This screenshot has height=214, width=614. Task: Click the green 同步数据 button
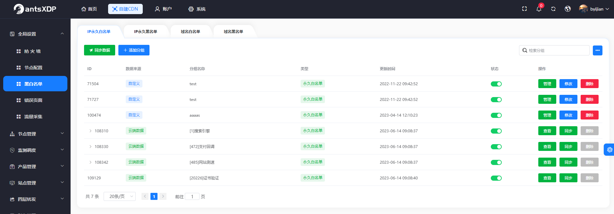pos(99,50)
